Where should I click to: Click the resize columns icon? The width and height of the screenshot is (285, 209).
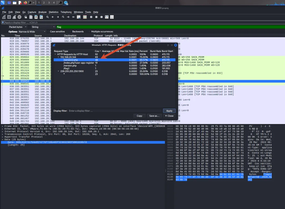coord(107,17)
